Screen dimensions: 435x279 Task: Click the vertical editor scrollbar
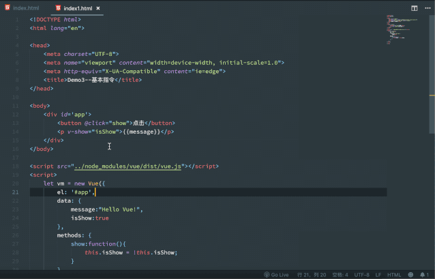(432, 75)
